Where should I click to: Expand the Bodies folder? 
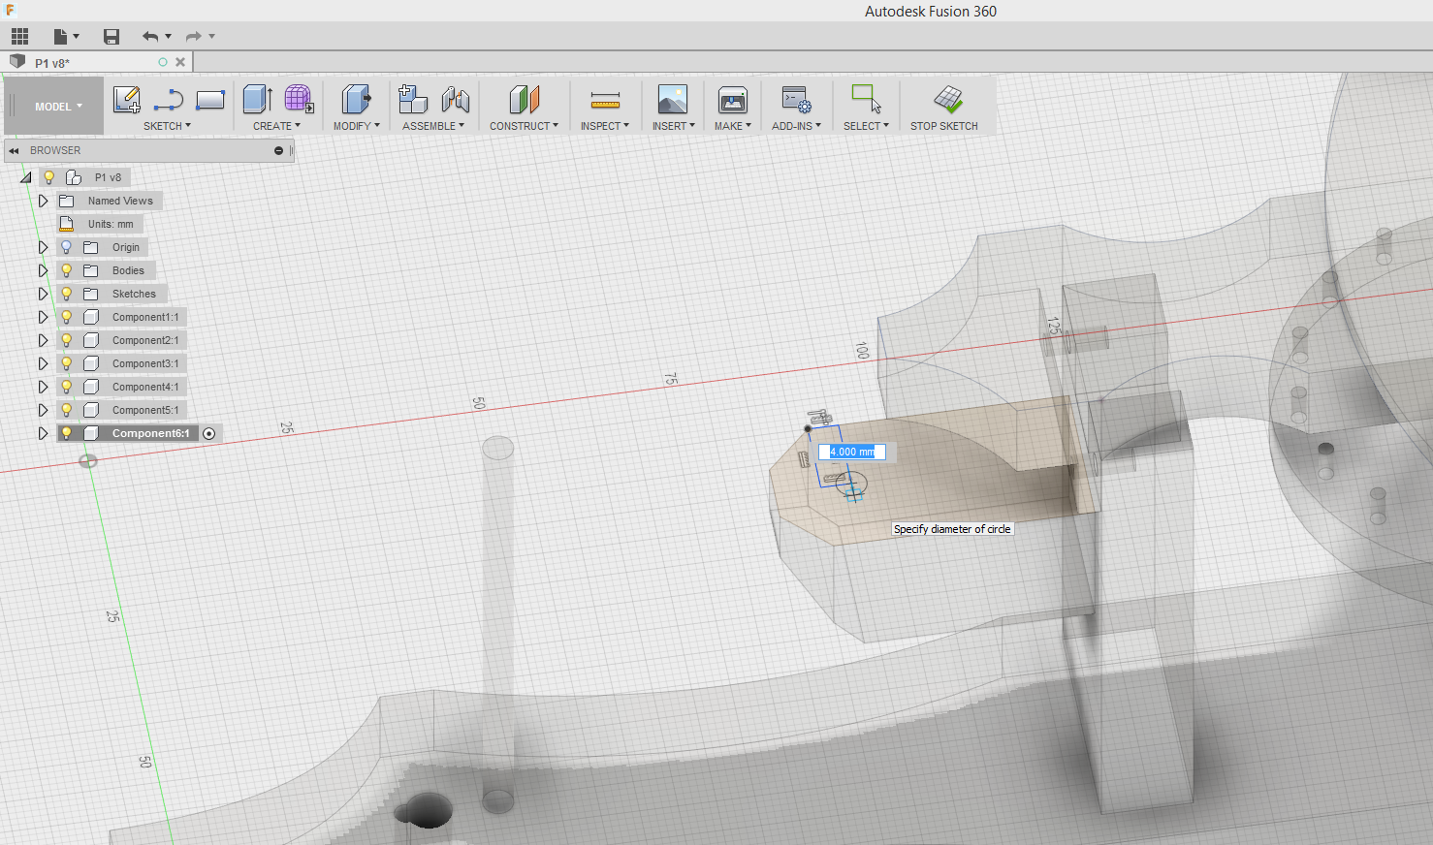(x=43, y=270)
